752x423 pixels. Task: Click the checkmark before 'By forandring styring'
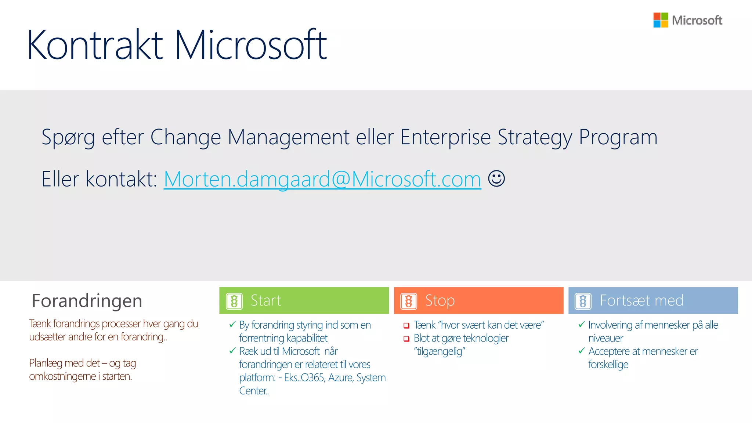point(232,325)
